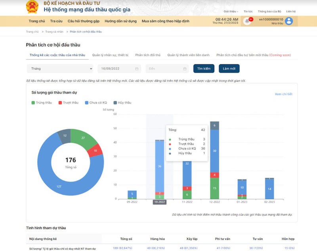Open the 'Xem chi tiết' link
Viewport: 317px width, 251px height.
[283, 94]
